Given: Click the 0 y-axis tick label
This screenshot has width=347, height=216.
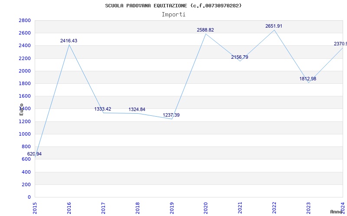Looking at the screenshot, I should coord(29,197).
